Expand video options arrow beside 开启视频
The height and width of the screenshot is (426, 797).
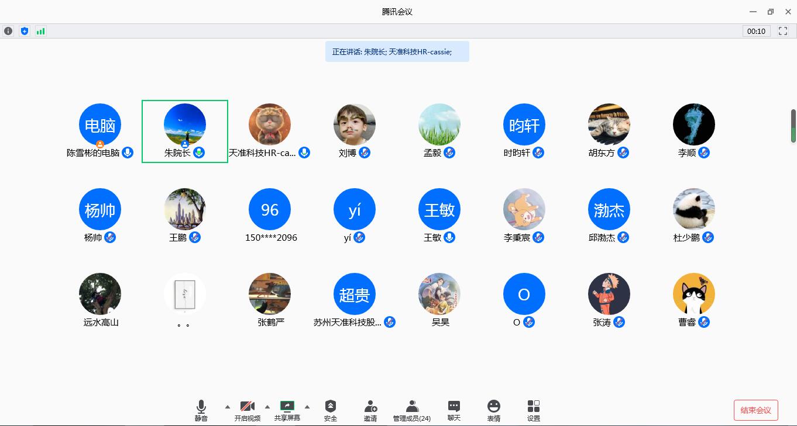point(267,407)
